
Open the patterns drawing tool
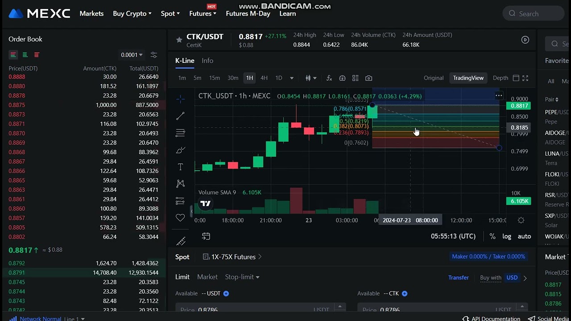[180, 184]
